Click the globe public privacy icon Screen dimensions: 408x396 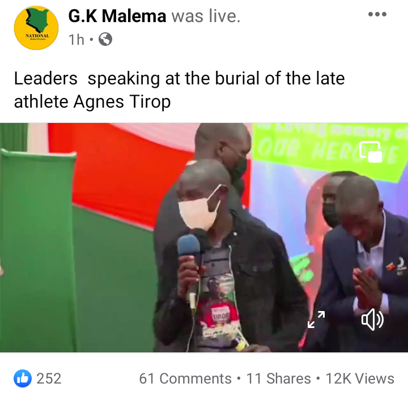click(105, 40)
